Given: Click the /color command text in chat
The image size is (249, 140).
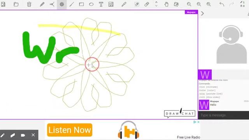Looking at the screenshot, I should point(207,90).
